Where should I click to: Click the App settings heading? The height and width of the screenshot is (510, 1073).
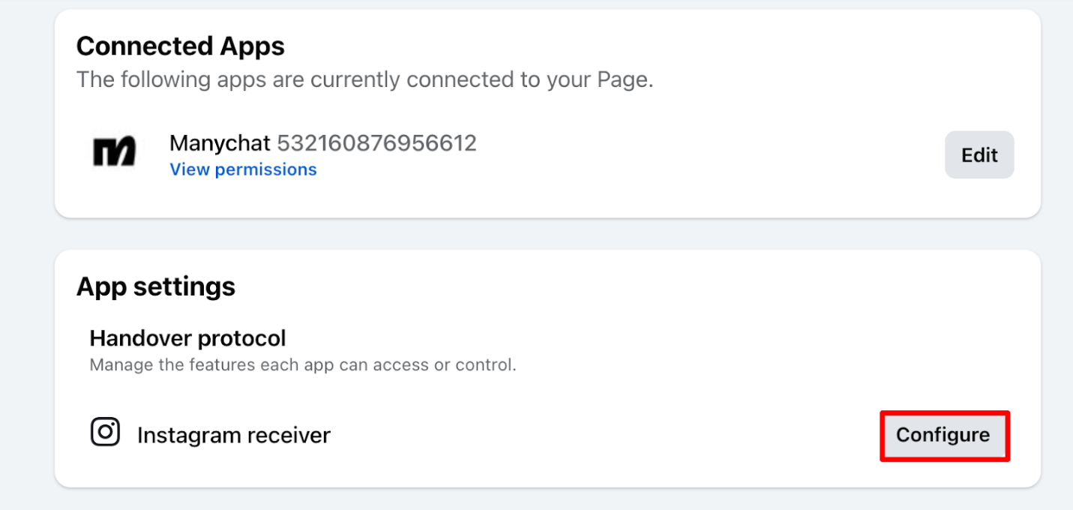click(156, 286)
